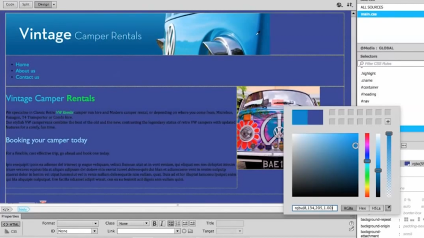Viewport: 424px width, 238px height.
Task: Select the #nav selector
Action: pyautogui.click(x=365, y=101)
